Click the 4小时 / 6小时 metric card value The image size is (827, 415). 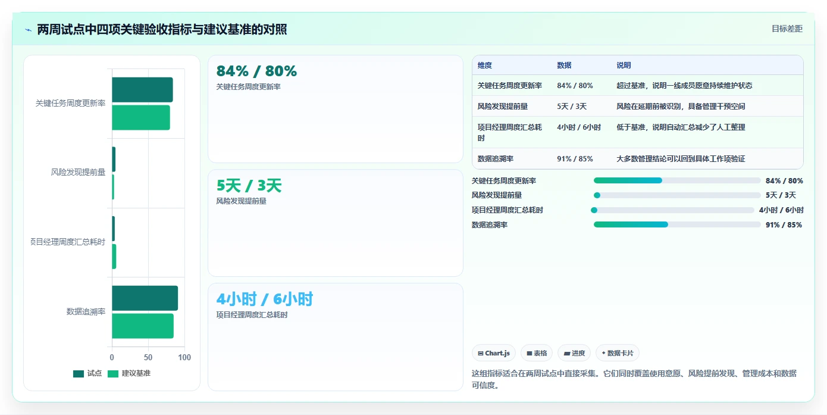(x=264, y=299)
